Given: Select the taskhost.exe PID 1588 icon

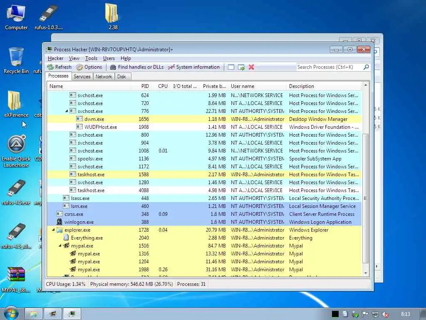Looking at the screenshot, I should 72,174.
